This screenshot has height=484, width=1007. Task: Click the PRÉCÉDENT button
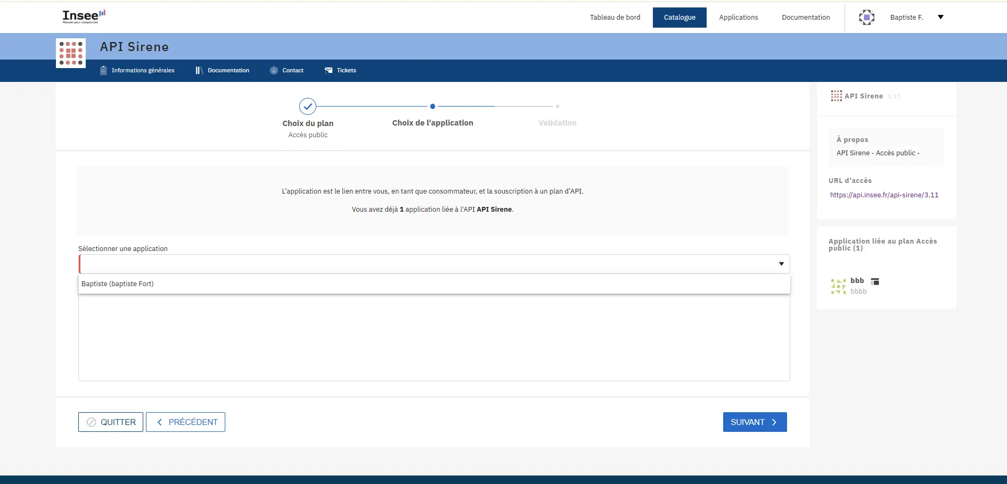tap(185, 422)
